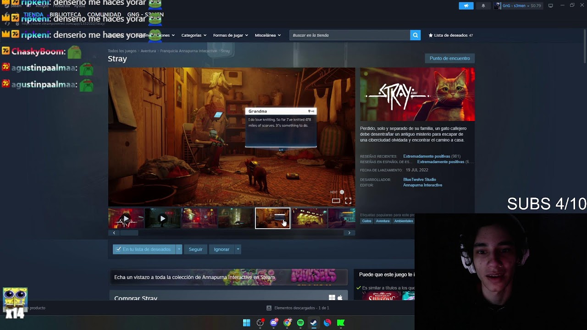Open Google Chrome from the taskbar
Screen dimensions: 587x330
click(x=287, y=323)
